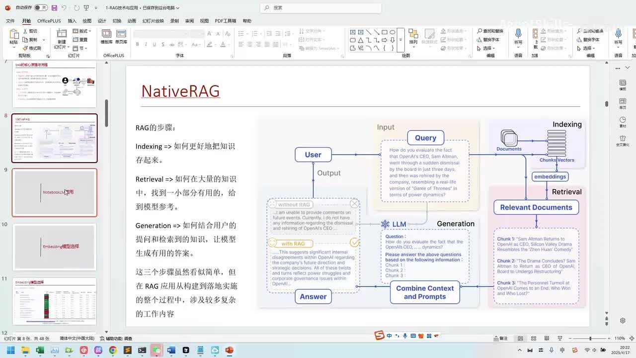Screen dimensions: 636x358
Task: Click zoom percentage 110% button
Action: pyautogui.click(x=620, y=338)
